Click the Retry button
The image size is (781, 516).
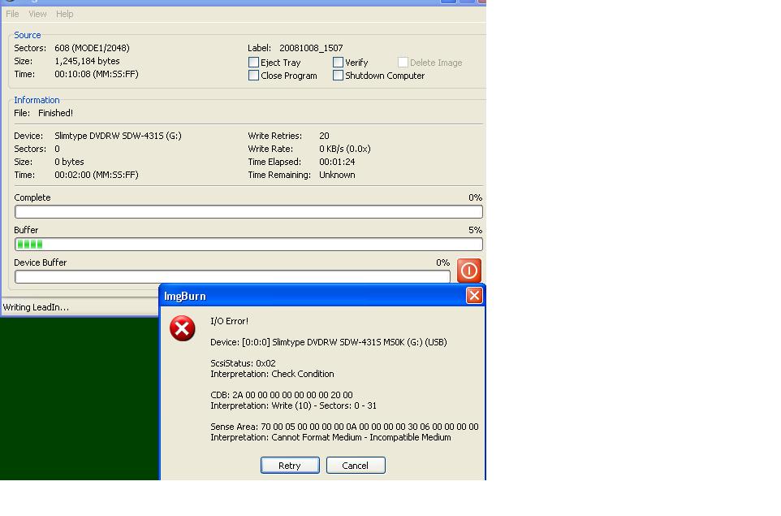pos(290,465)
